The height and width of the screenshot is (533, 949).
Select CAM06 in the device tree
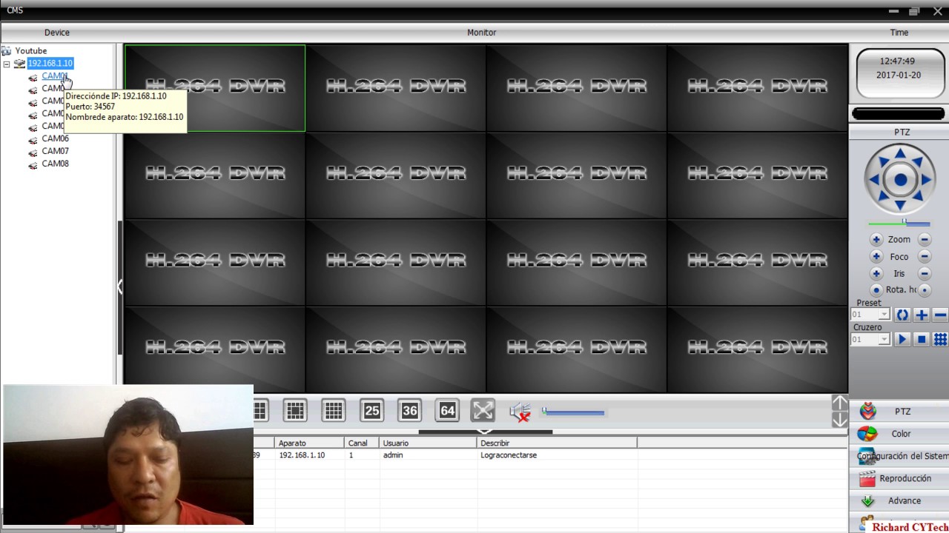55,138
